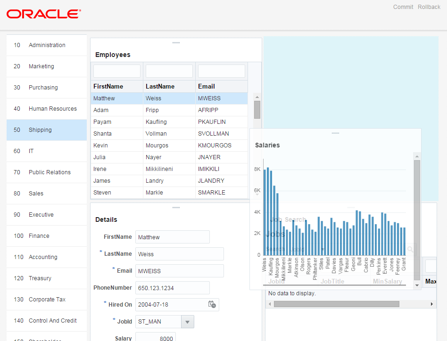447x341 pixels.
Task: Click the Details Email field
Action: [180, 271]
